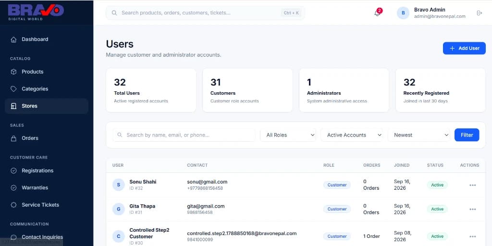Click Sonu Shahi's avatar circle

coord(119,185)
